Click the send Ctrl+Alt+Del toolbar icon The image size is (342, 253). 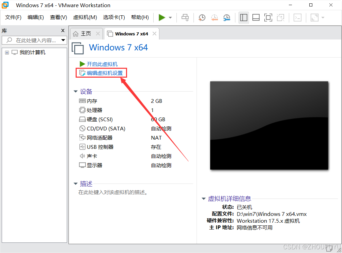click(x=185, y=17)
